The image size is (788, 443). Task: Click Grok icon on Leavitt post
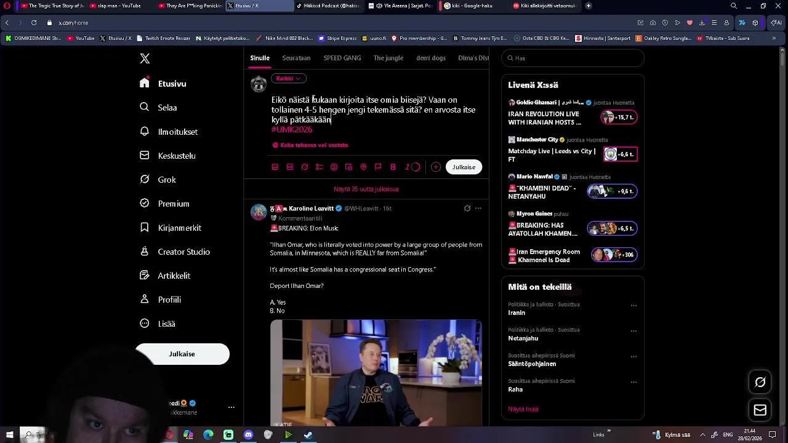click(467, 209)
